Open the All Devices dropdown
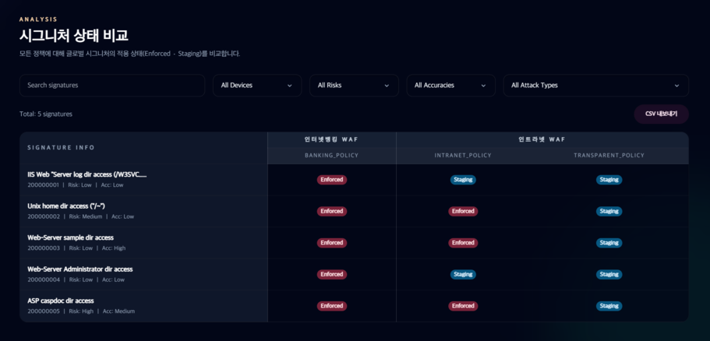This screenshot has height=341, width=710. (x=256, y=86)
